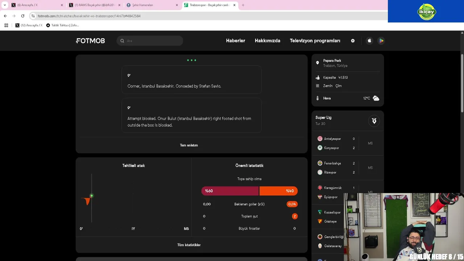Click the Hava thermometer icon
Viewport: 464px width, 261px height.
click(318, 98)
